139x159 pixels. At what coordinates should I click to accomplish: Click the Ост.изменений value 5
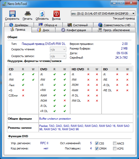coord(91,143)
